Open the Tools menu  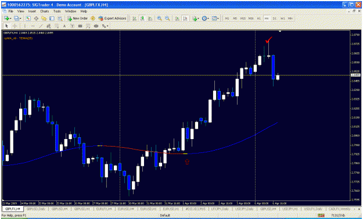(57, 11)
